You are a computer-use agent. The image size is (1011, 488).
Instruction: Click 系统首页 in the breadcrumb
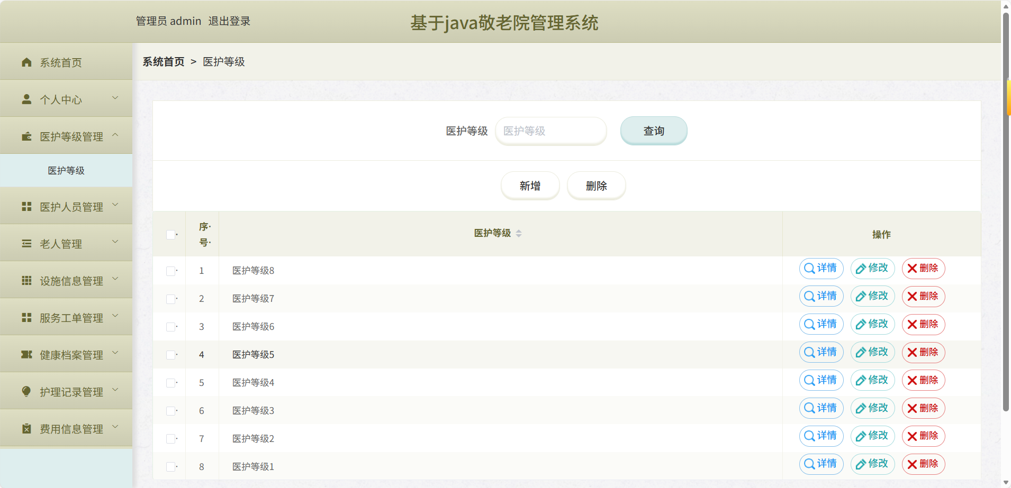(x=164, y=62)
